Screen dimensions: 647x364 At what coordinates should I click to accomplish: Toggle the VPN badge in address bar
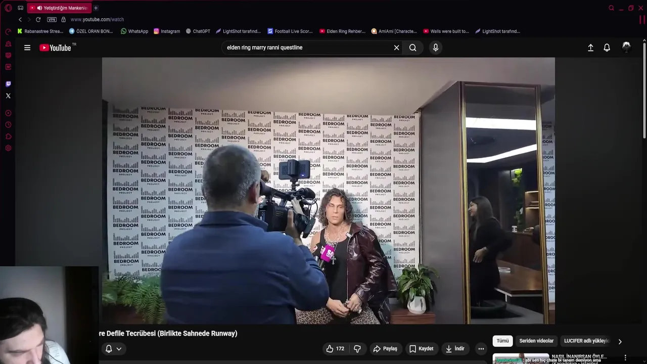click(x=52, y=19)
